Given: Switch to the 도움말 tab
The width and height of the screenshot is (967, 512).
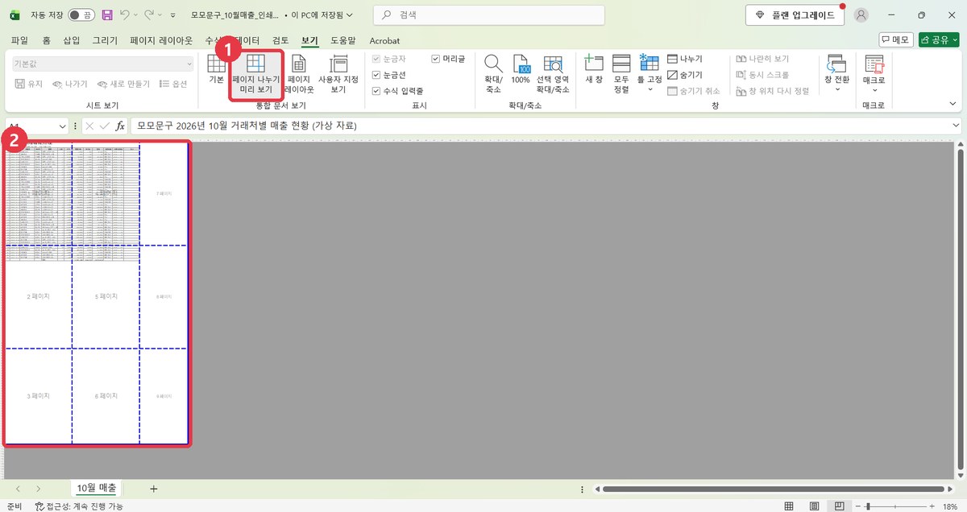Looking at the screenshot, I should [343, 40].
